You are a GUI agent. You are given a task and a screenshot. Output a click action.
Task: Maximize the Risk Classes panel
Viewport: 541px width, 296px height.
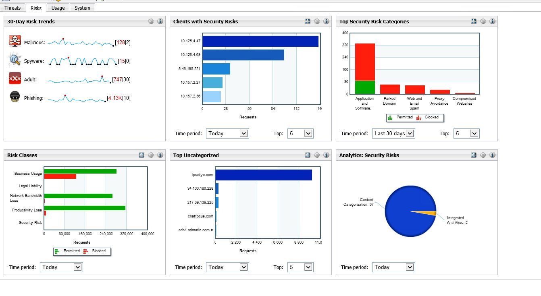tap(141, 155)
